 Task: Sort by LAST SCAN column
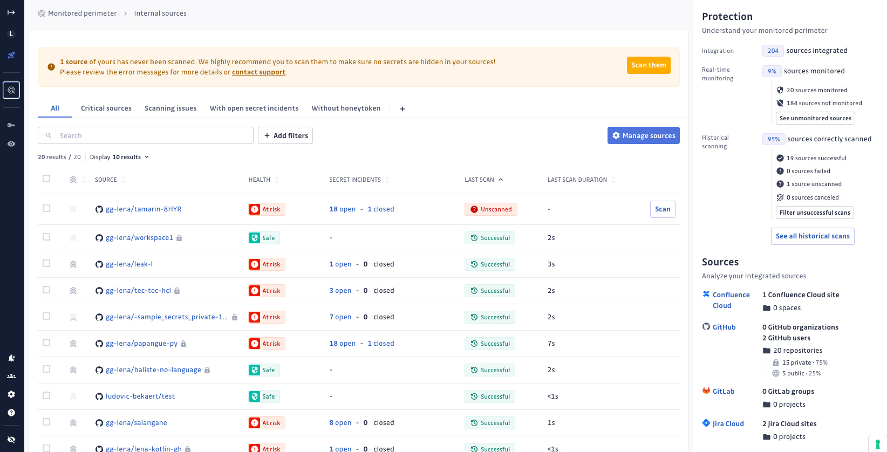483,180
